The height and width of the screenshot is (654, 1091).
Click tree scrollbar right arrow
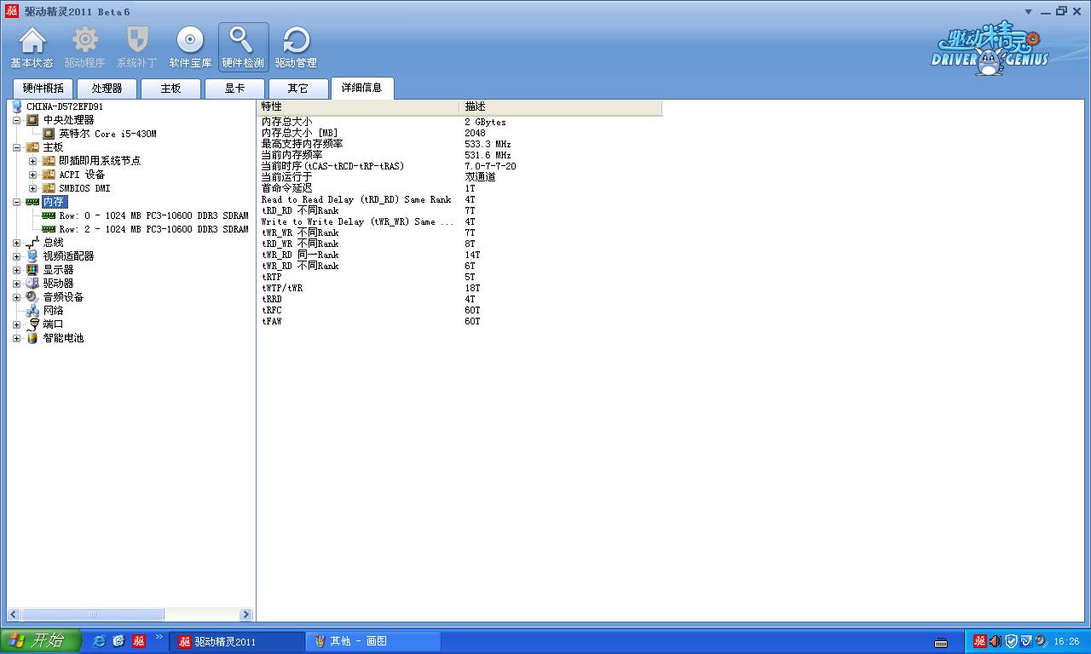(x=246, y=615)
